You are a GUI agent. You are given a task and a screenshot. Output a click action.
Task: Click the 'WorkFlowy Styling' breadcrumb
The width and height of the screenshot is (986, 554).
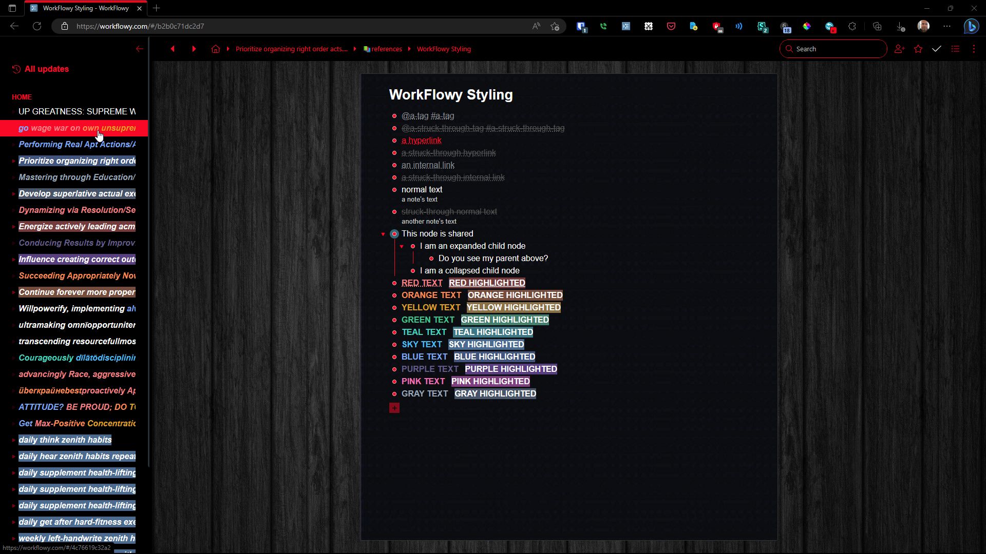[x=444, y=49]
